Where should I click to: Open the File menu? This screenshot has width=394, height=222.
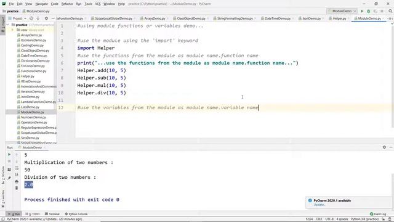[11, 4]
